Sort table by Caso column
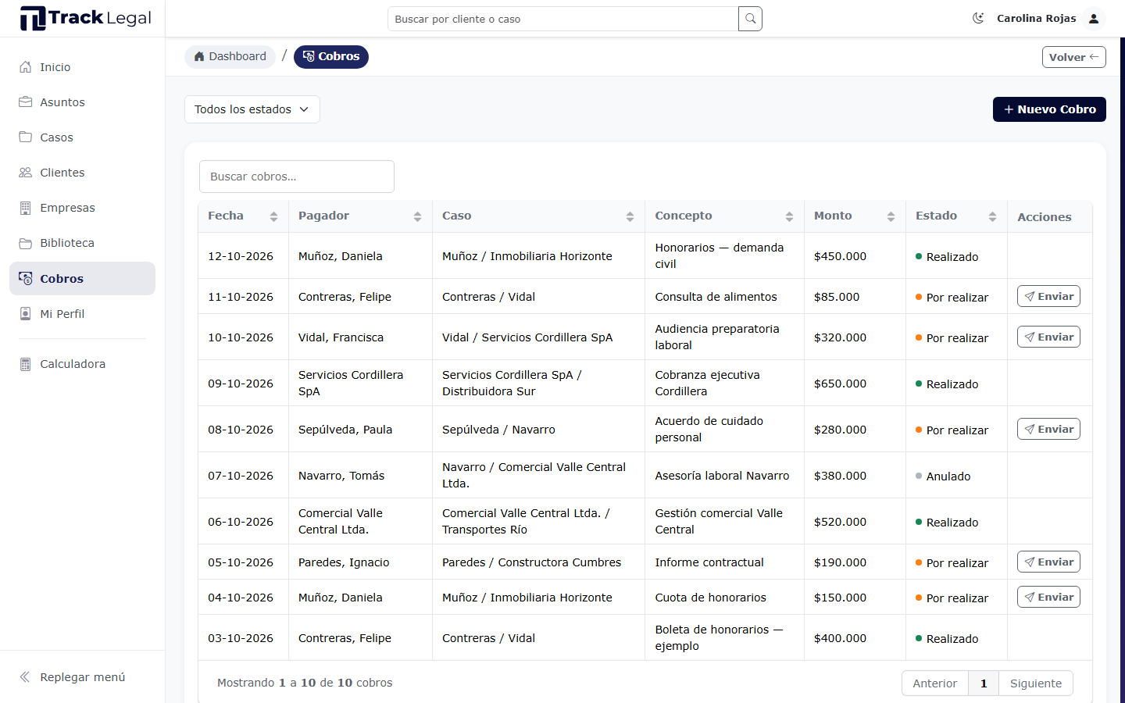Viewport: 1125px width, 703px height. 538,216
